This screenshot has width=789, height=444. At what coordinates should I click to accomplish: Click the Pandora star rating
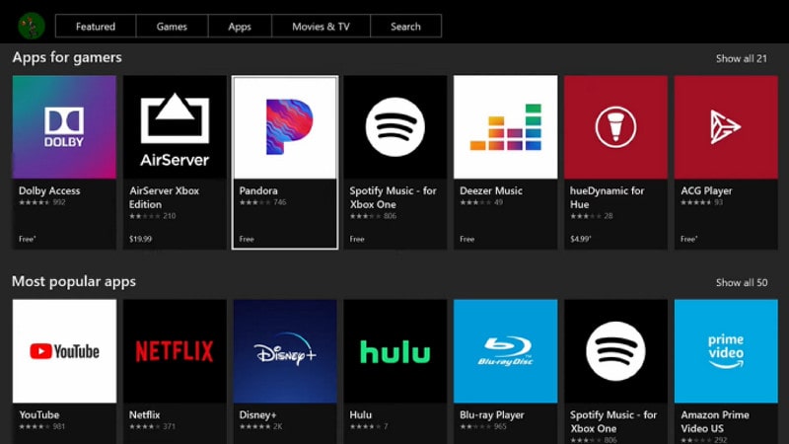click(x=254, y=202)
